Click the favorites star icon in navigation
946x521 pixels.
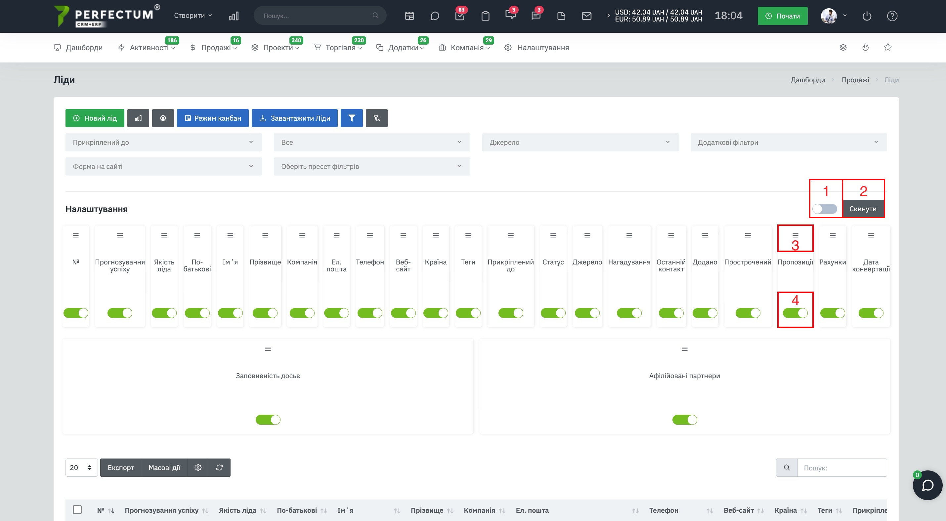coord(887,47)
